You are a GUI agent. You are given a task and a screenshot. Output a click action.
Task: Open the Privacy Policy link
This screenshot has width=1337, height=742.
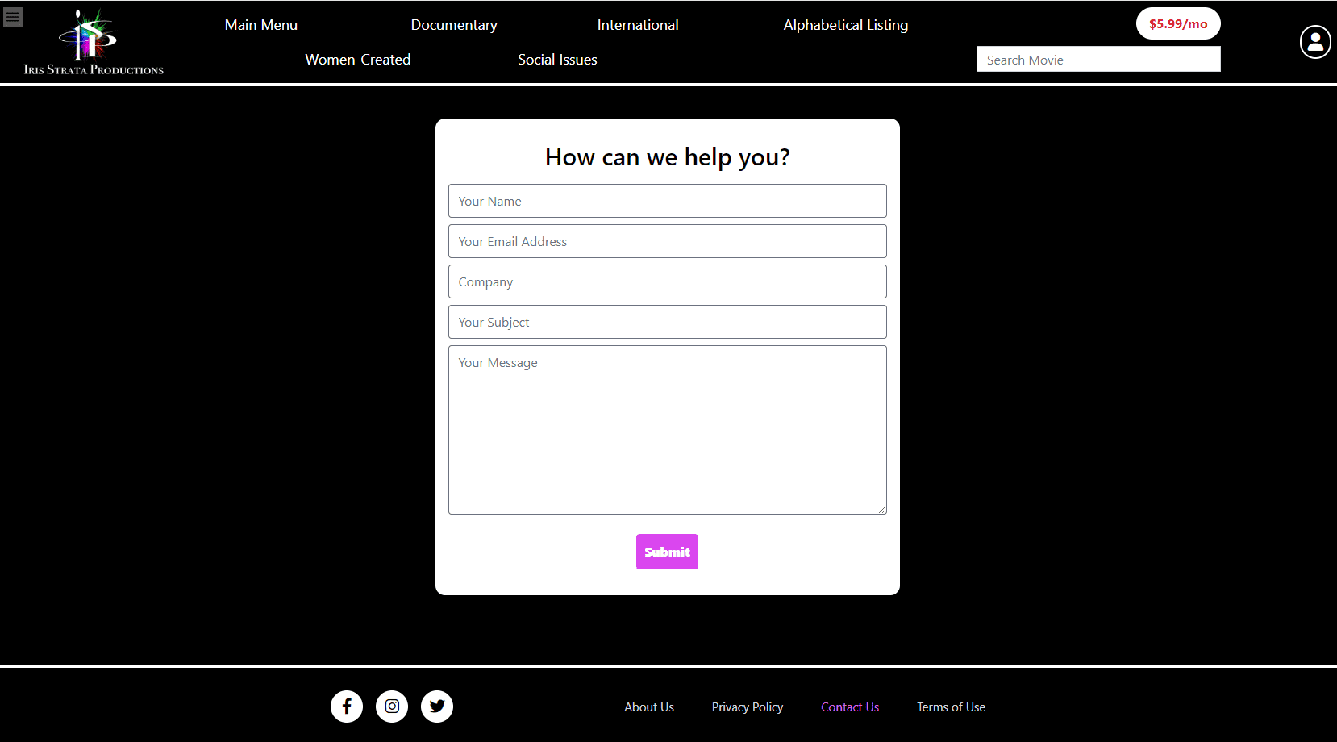[x=748, y=707]
